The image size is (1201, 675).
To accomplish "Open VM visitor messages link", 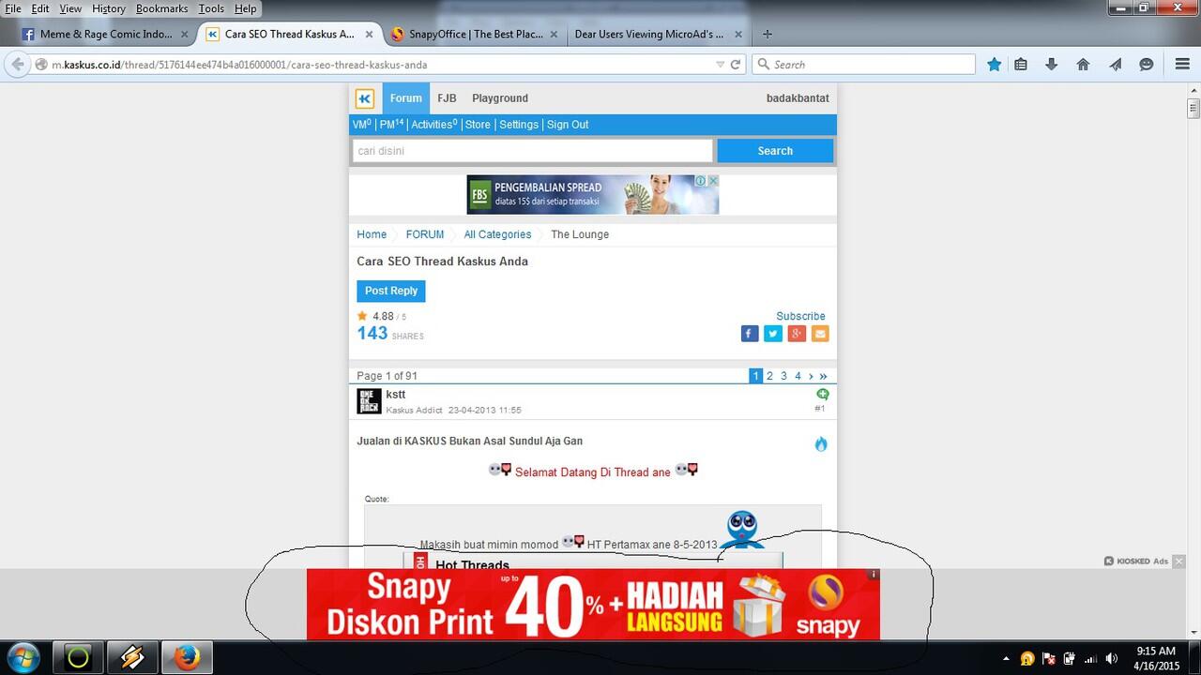I will tap(362, 125).
